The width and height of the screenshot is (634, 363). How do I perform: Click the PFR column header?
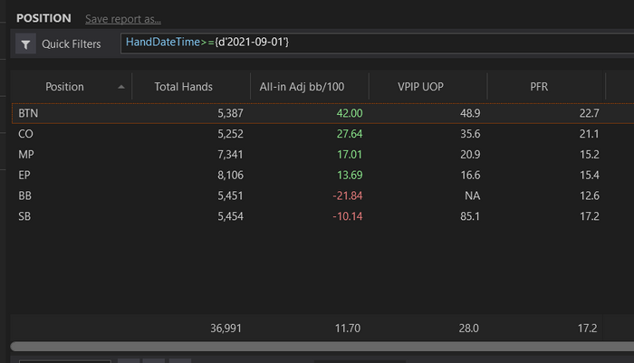coord(539,87)
